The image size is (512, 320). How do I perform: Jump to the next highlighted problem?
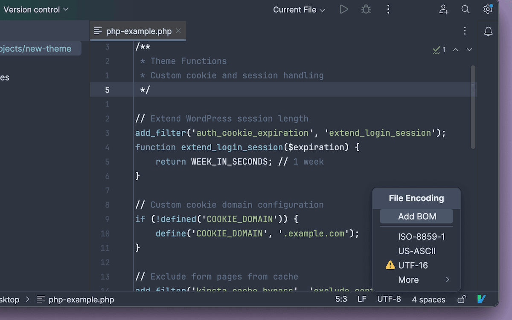pos(469,49)
